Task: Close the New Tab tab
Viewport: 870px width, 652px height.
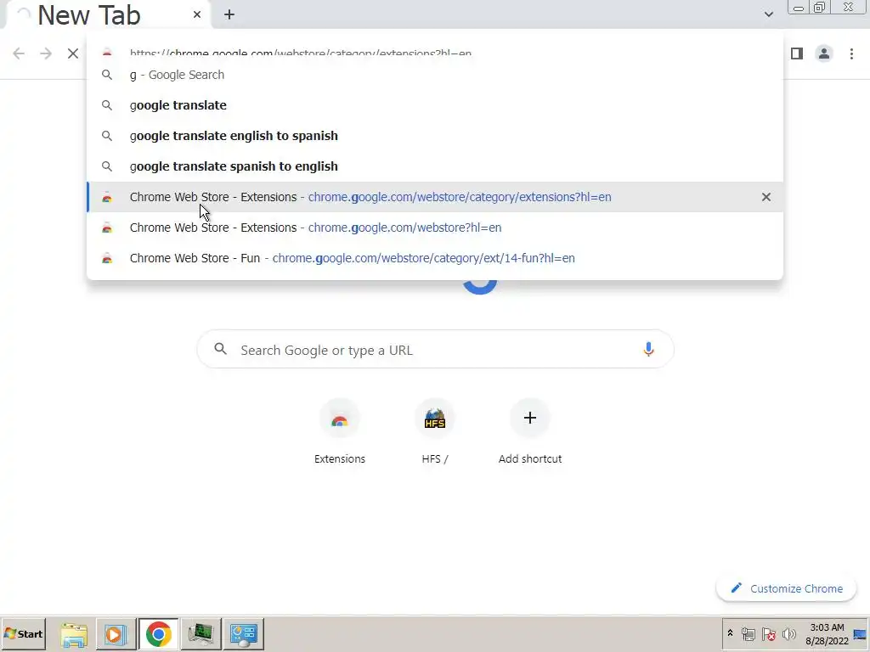Action: coord(197,14)
